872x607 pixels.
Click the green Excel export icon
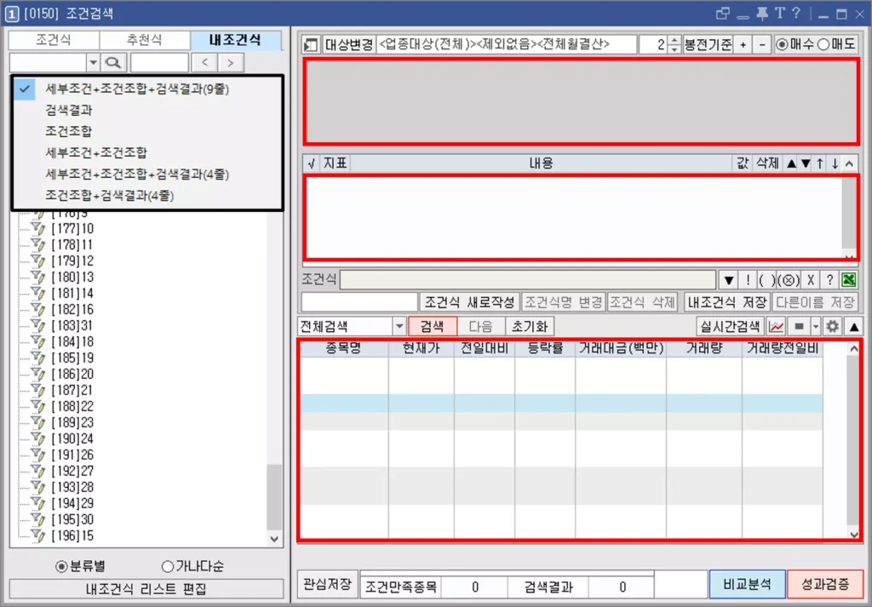849,279
